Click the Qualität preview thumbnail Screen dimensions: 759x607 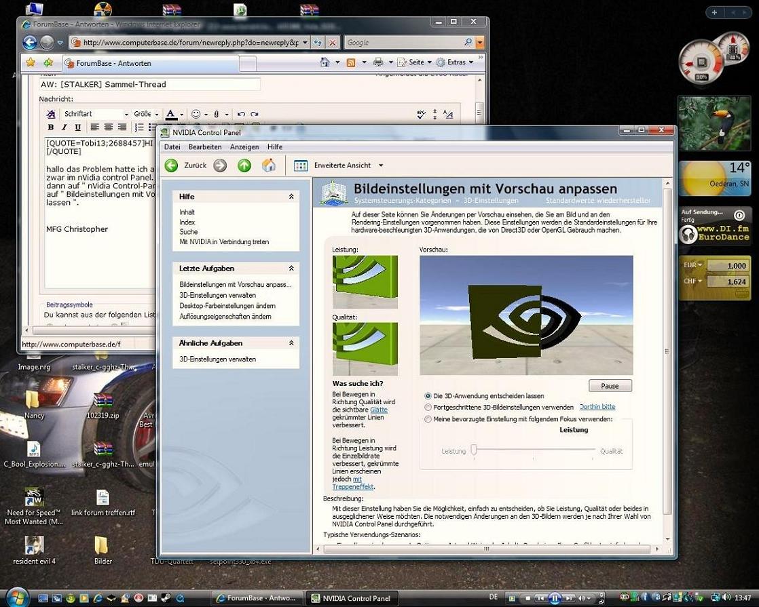365,349
